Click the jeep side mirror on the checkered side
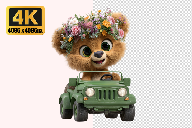The height and width of the screenshot is (128, 192). click(127, 82)
